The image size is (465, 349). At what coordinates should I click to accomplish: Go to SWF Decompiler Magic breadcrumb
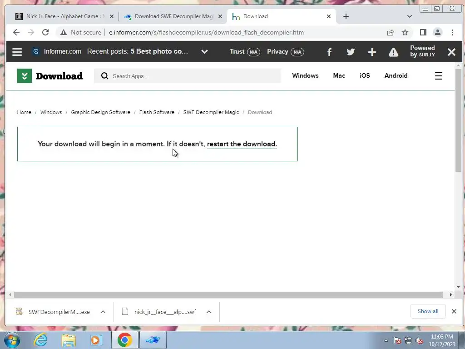(211, 112)
